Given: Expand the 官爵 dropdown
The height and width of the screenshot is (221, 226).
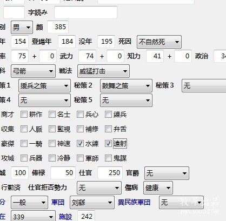Looking at the screenshot, I should (x=167, y=173).
